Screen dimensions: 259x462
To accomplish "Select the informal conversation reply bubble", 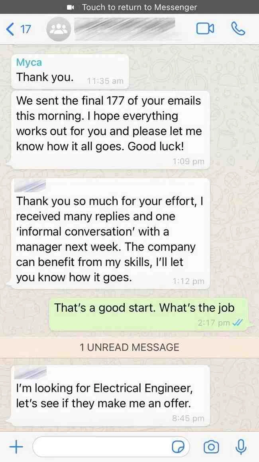I will point(110,233).
